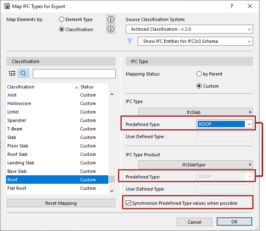Open the IfcSlabType product menu
The image size is (266, 231).
coord(196,164)
